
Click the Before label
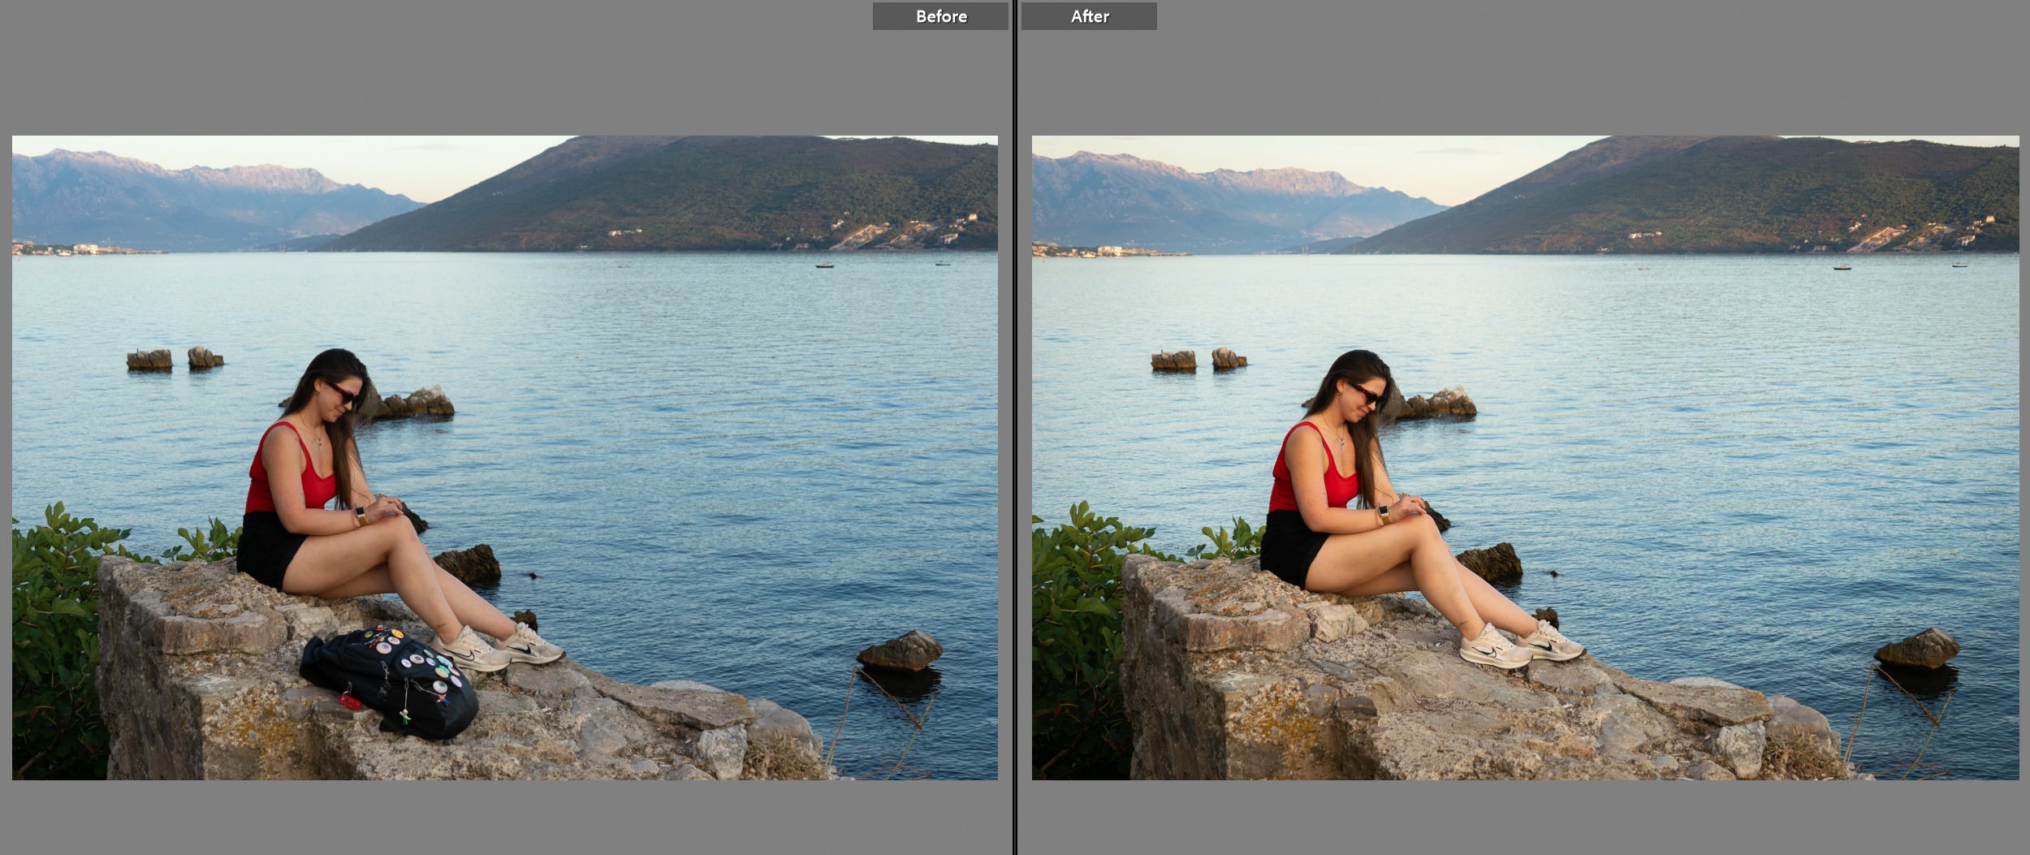pyautogui.click(x=940, y=16)
